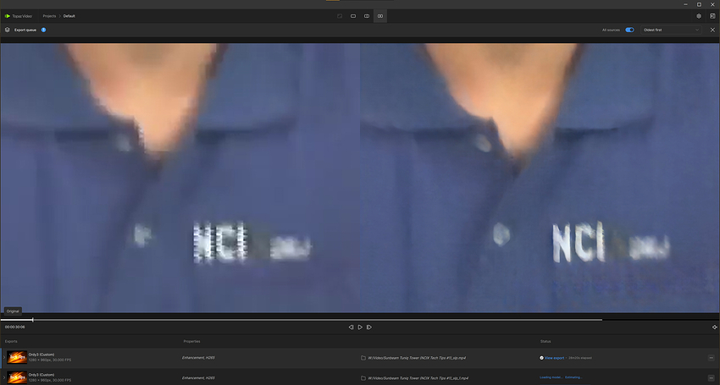Select the Default project breadcrumb
This screenshot has height=385, width=720.
[x=69, y=16]
